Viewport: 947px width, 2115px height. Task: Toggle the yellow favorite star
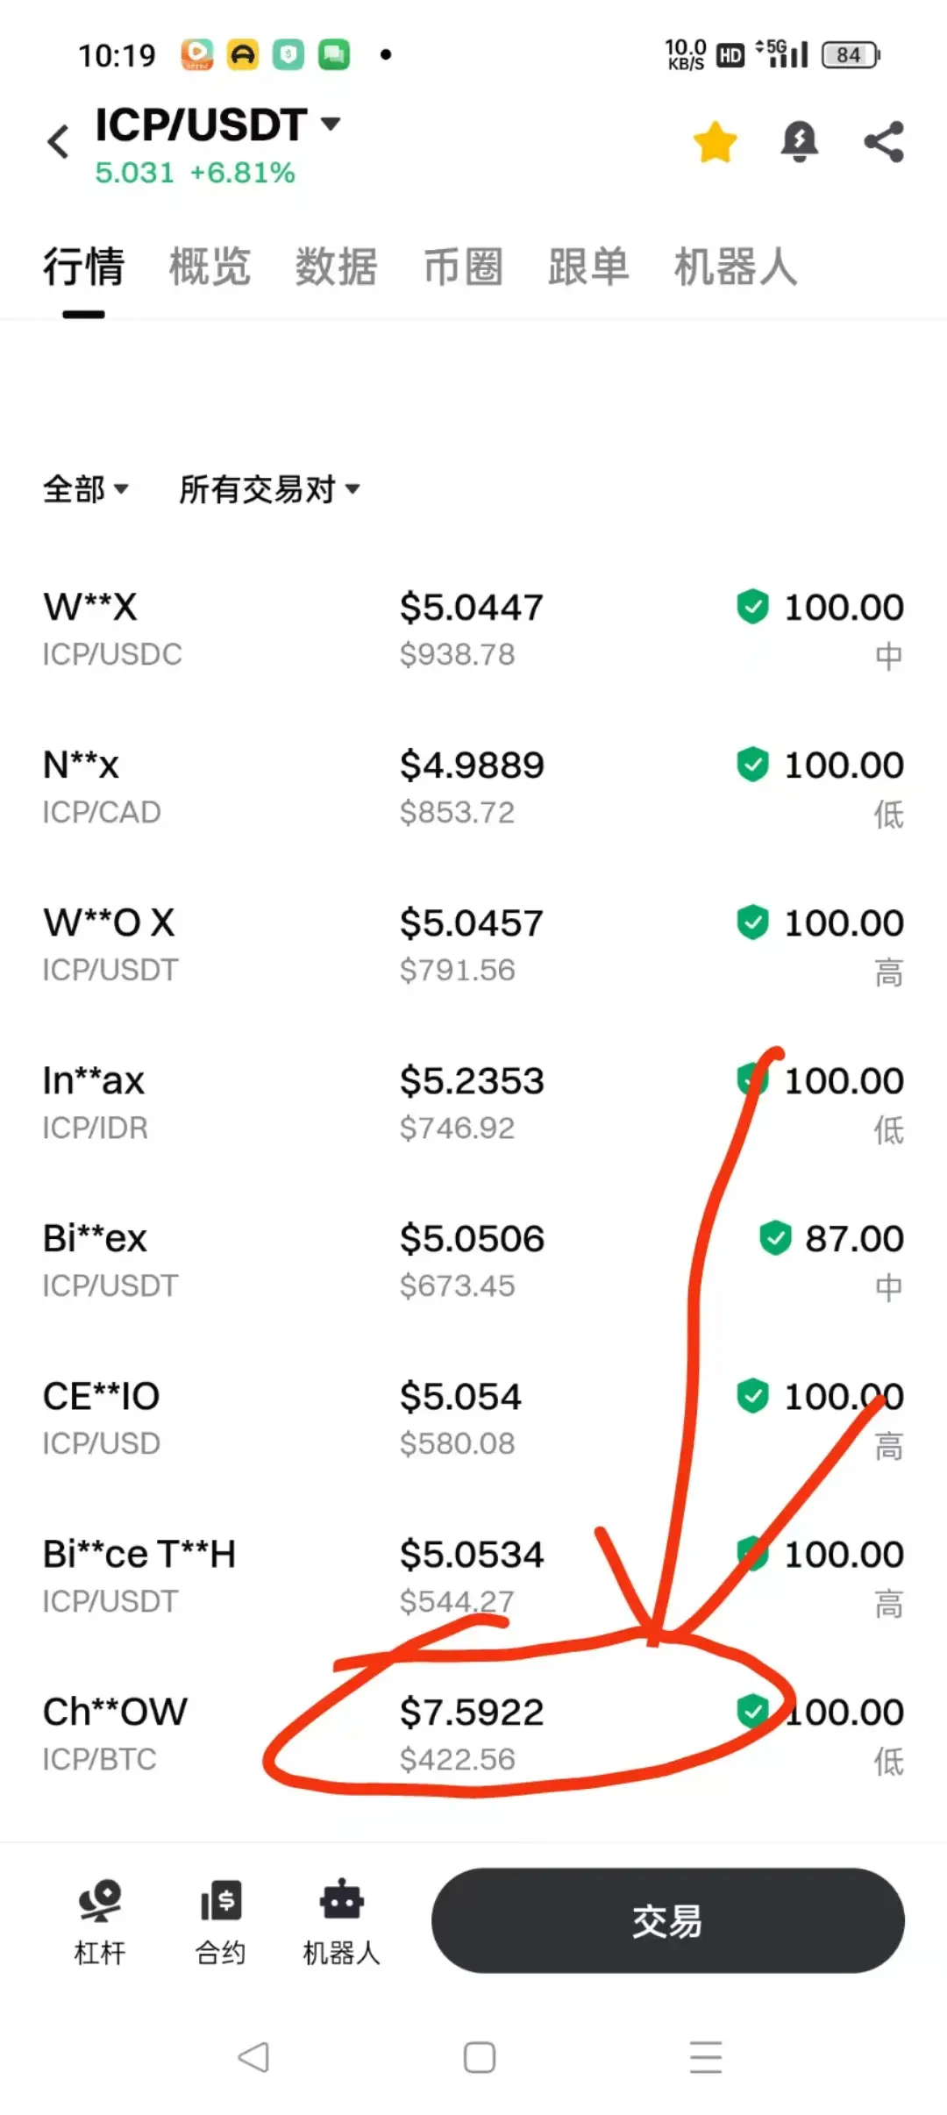tap(716, 142)
